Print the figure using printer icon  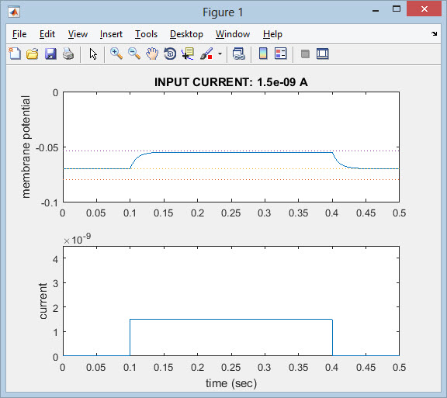point(68,54)
